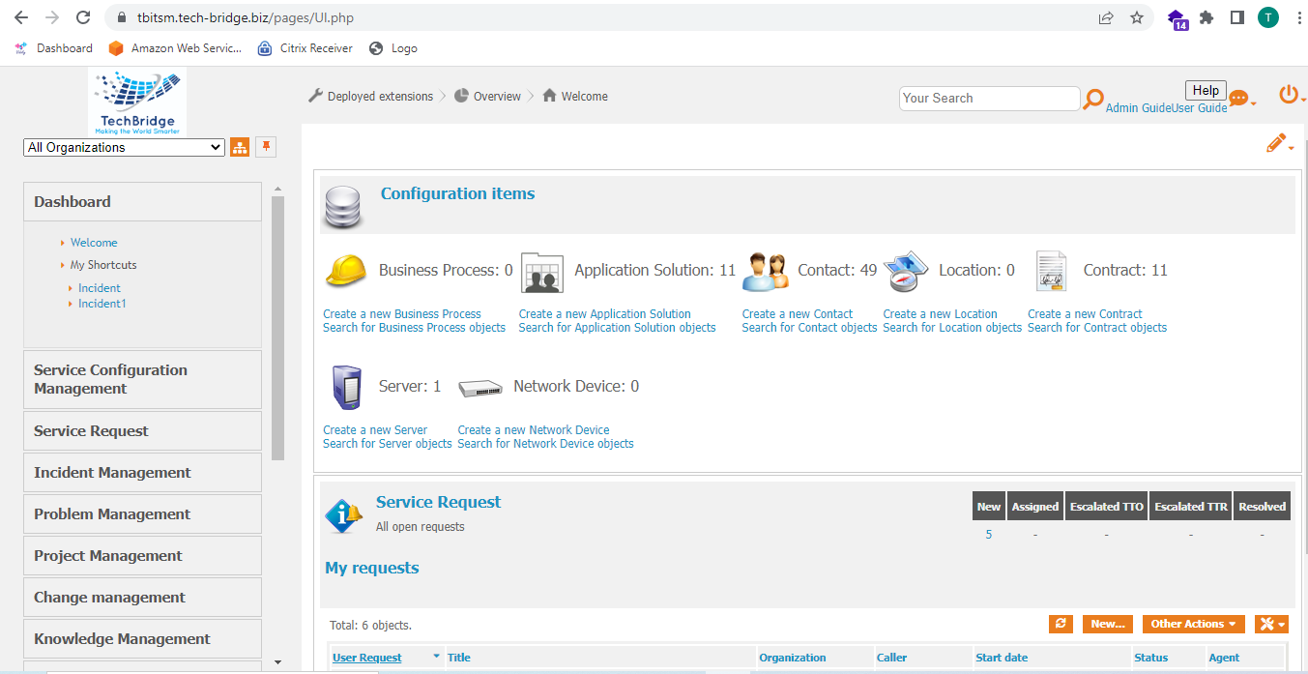The height and width of the screenshot is (674, 1308).
Task: Open the browser extensions puzzle icon
Action: click(1206, 17)
